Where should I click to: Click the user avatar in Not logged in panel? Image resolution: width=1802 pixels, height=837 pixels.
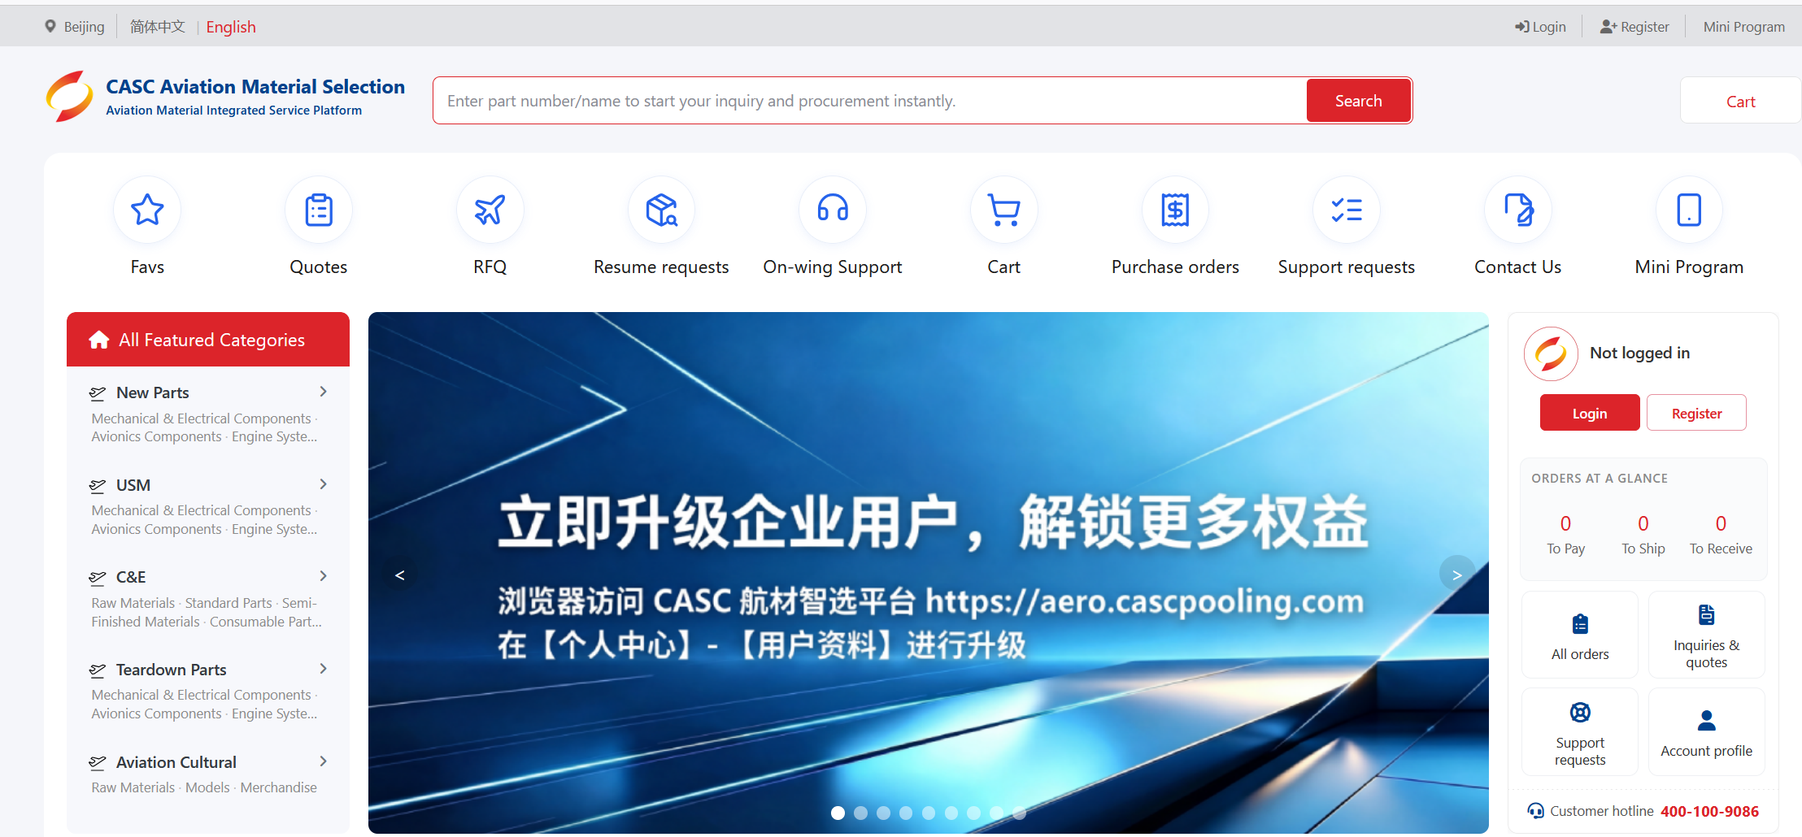click(1551, 353)
